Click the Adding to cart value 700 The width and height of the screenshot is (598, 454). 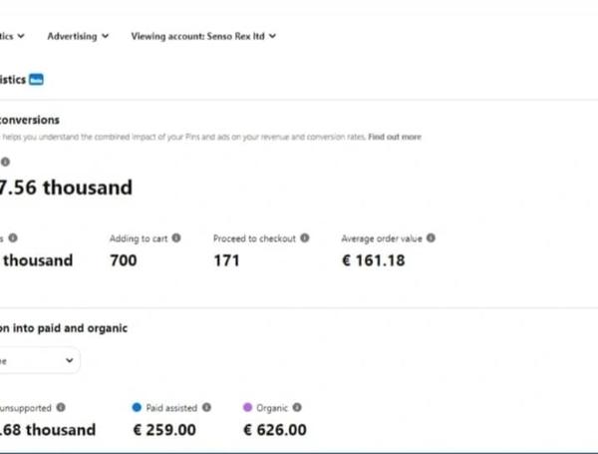point(124,260)
